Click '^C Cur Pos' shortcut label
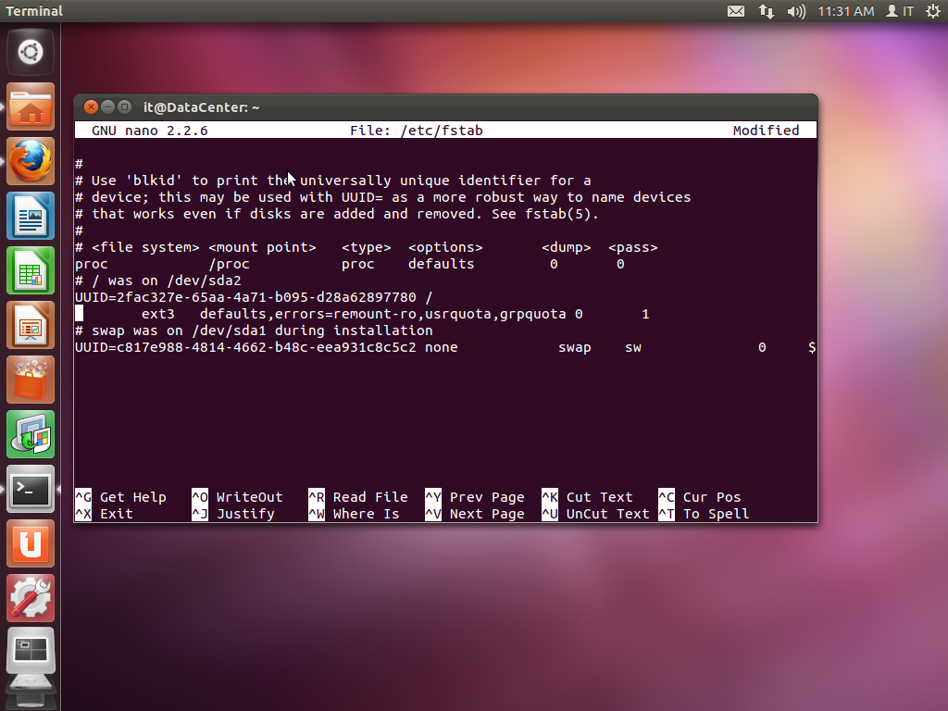Viewport: 948px width, 711px height. click(700, 497)
